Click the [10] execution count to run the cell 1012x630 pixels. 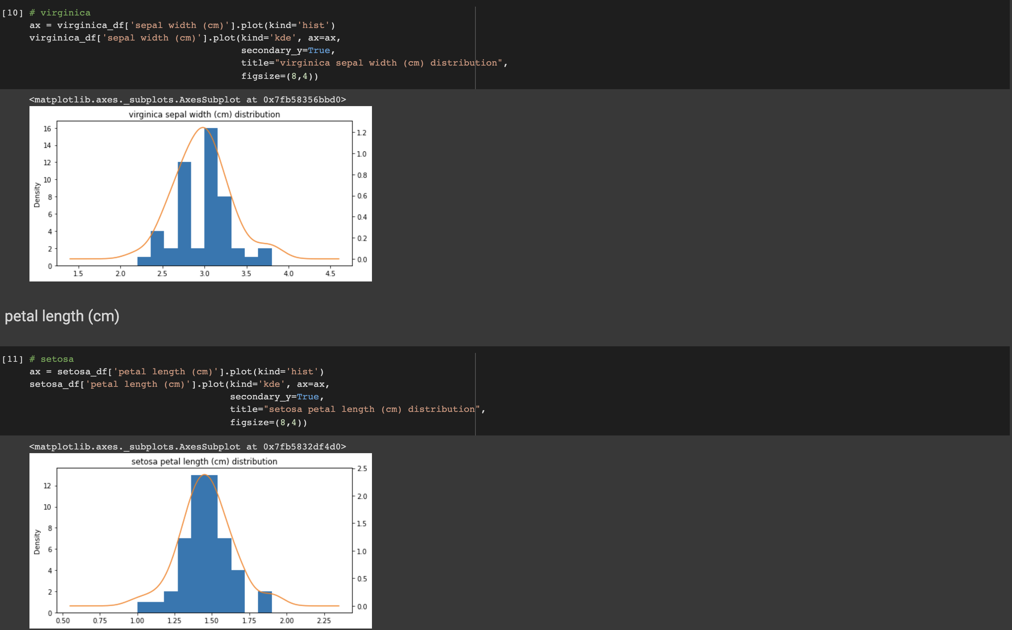[13, 13]
